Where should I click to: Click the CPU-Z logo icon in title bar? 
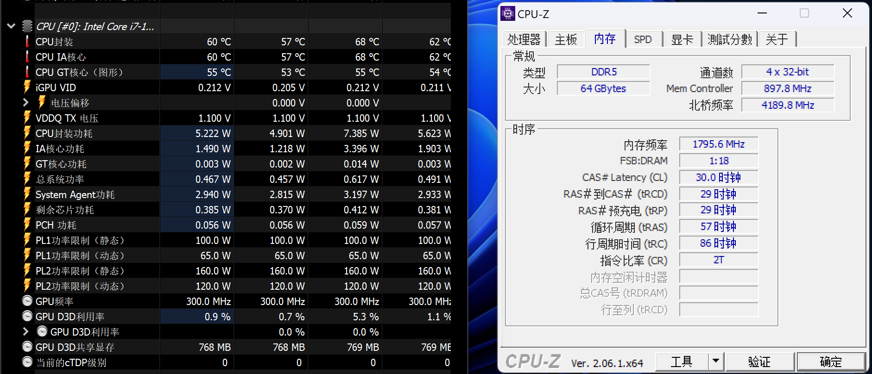pos(508,14)
